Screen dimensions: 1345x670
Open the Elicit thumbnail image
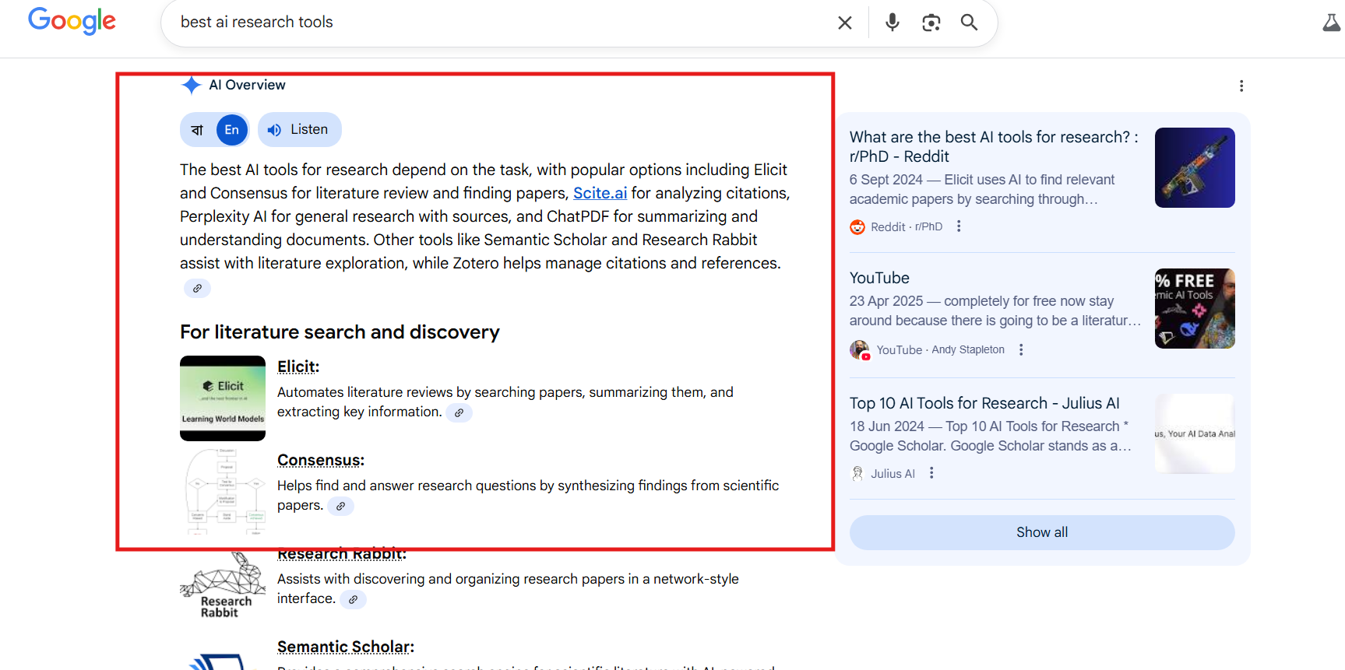223,398
